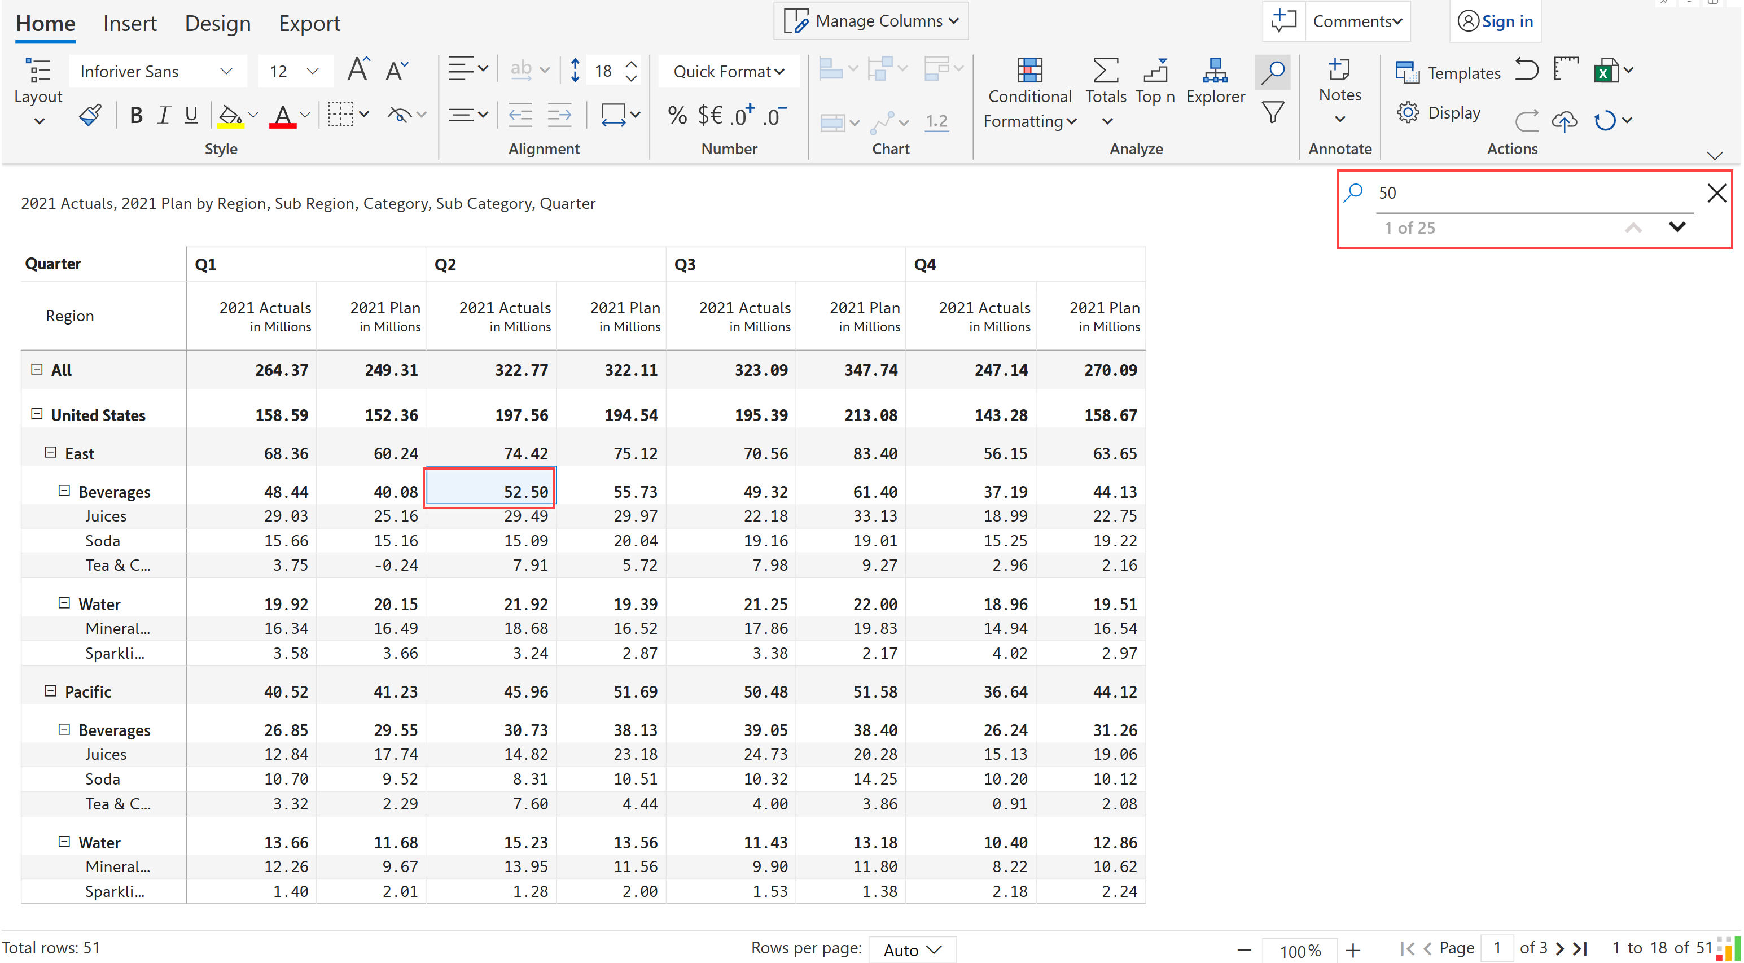Click the undo arrow icon

tap(1527, 71)
